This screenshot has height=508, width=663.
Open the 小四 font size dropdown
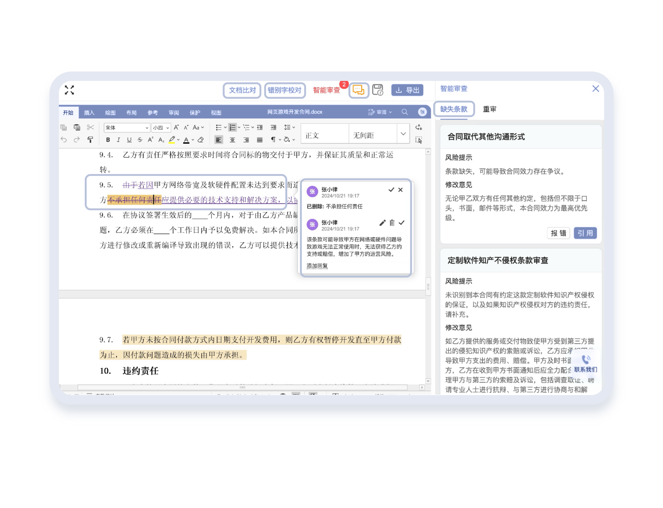(168, 128)
